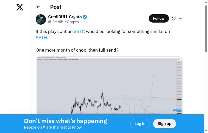Viewport: 208px width, 133px height.
Task: Open the CrediBULL Crypto display name
Action: (x=65, y=17)
